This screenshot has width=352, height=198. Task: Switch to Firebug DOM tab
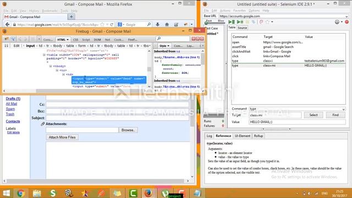coord(97,40)
